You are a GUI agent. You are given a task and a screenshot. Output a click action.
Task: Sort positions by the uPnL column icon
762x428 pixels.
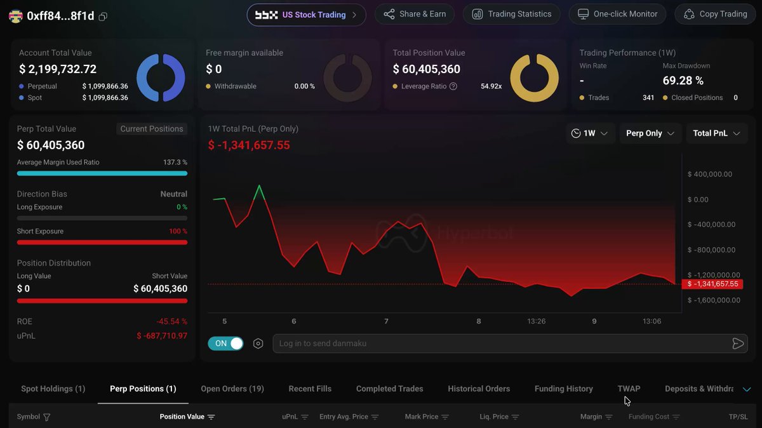point(304,417)
